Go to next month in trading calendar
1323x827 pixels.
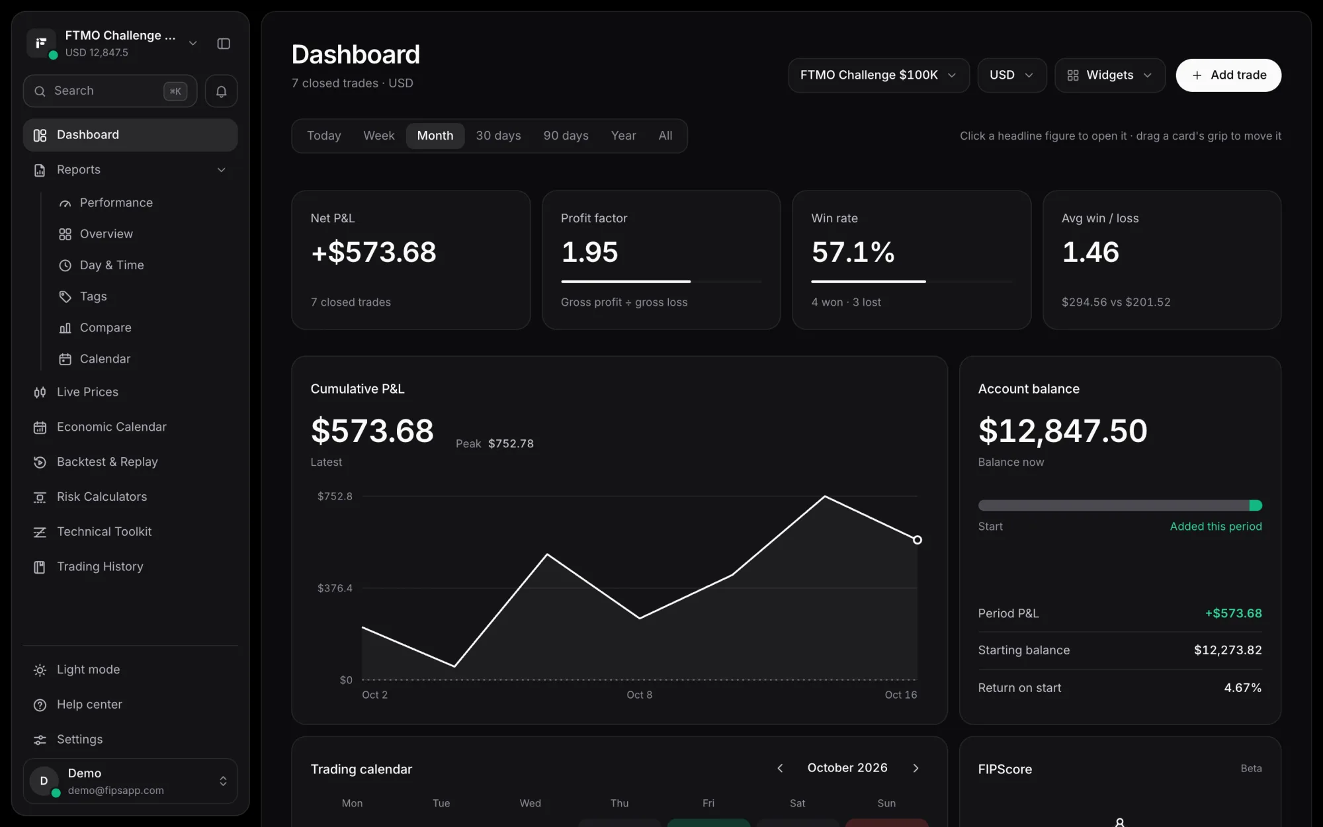(x=916, y=768)
